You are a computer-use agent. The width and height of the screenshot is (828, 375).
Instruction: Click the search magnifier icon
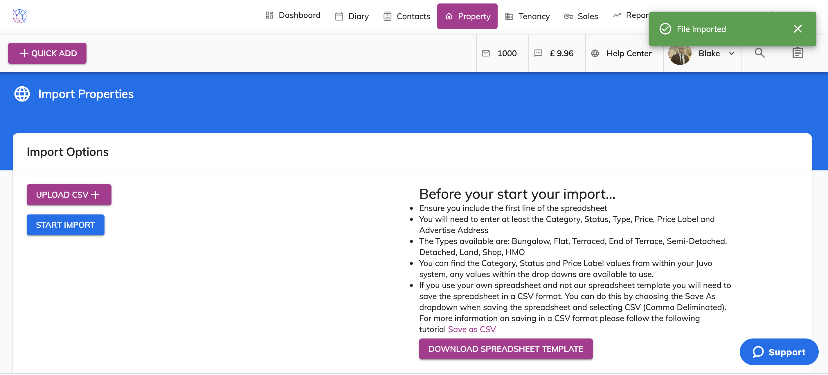pyautogui.click(x=759, y=53)
